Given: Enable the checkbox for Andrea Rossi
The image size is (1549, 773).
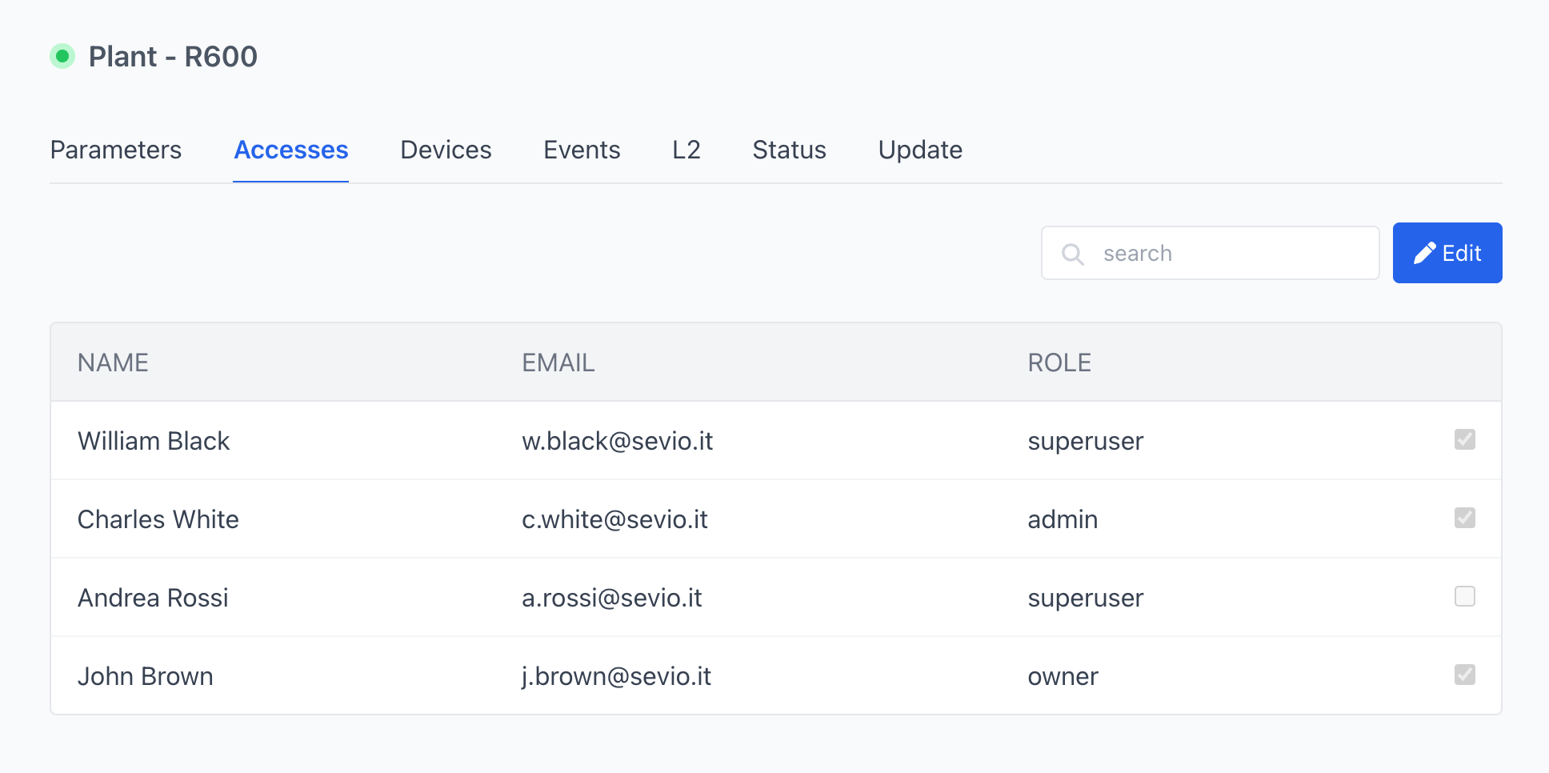Looking at the screenshot, I should coord(1464,596).
